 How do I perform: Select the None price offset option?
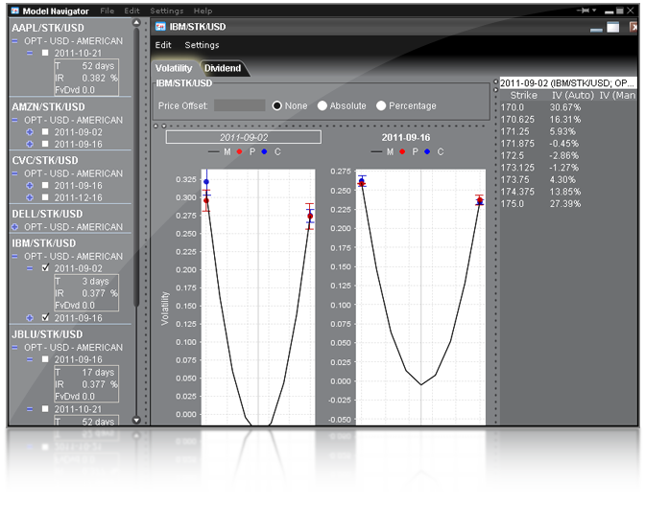276,105
